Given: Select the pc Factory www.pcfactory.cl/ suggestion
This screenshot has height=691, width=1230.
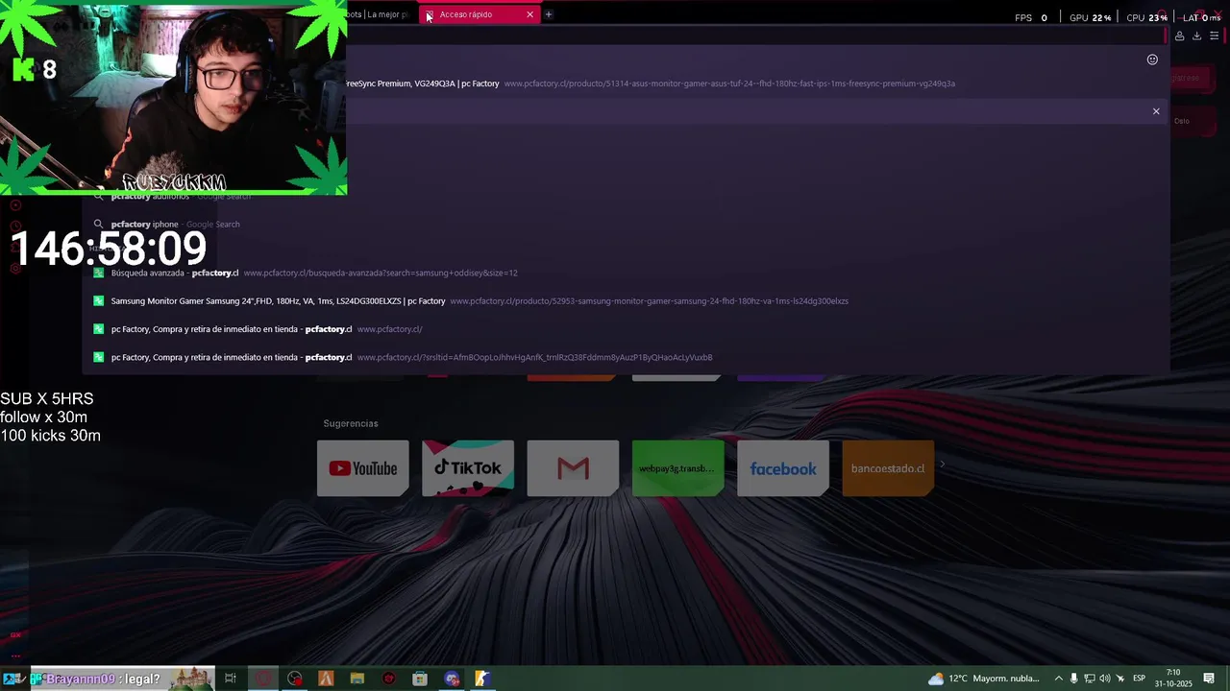Looking at the screenshot, I should [626, 329].
